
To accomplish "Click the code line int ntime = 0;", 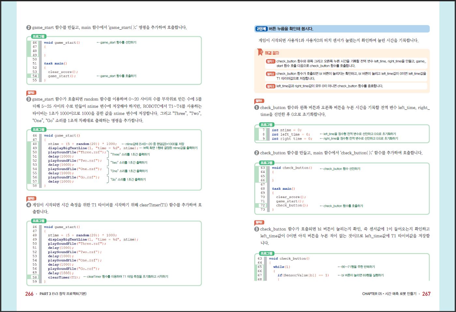I will point(287,130).
